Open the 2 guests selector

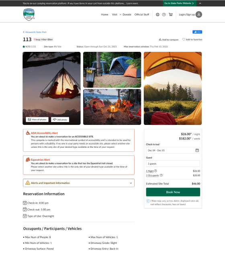(173, 163)
